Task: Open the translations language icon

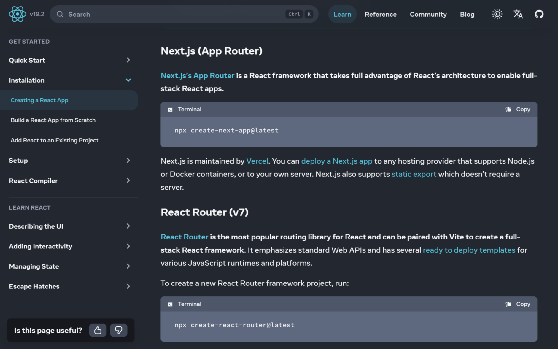Action: pyautogui.click(x=518, y=14)
